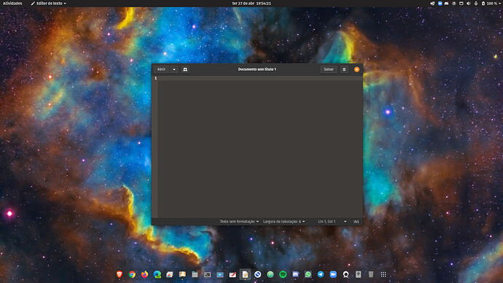
Task: Open the USB drive icon in dock
Action: pos(359,274)
